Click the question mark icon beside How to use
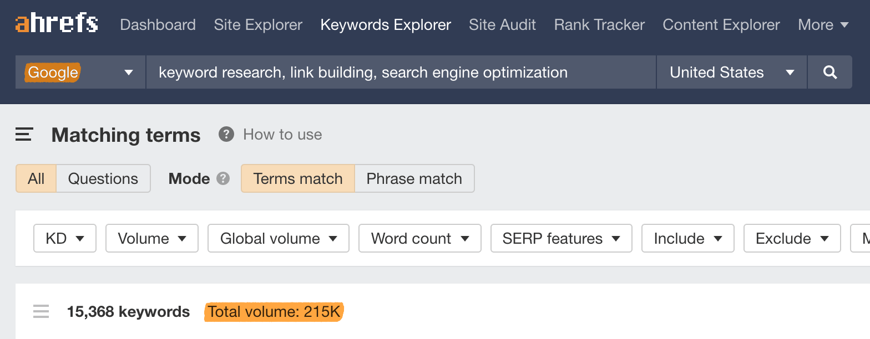The image size is (870, 339). [x=226, y=135]
